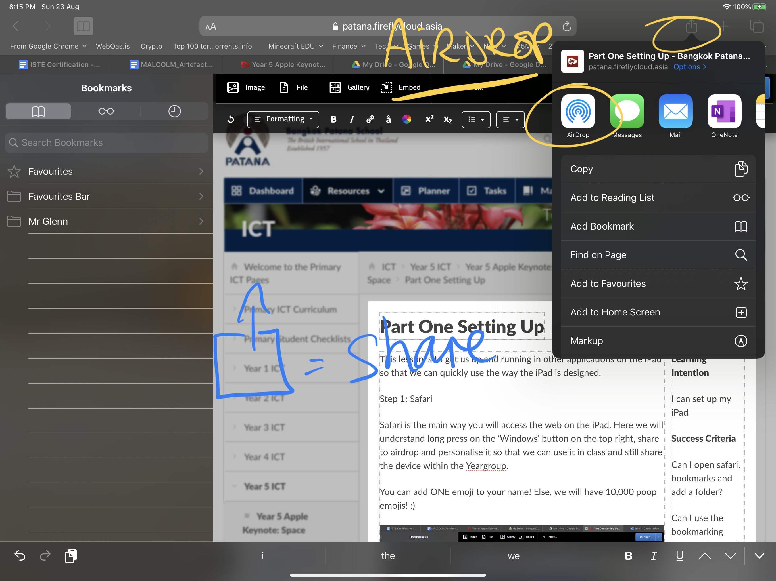Go back with the Safari back arrow
The image size is (776, 581).
(16, 26)
